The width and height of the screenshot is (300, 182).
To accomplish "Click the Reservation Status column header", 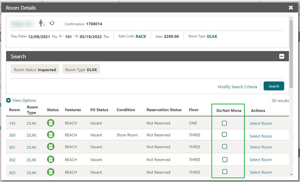I will coord(164,110).
